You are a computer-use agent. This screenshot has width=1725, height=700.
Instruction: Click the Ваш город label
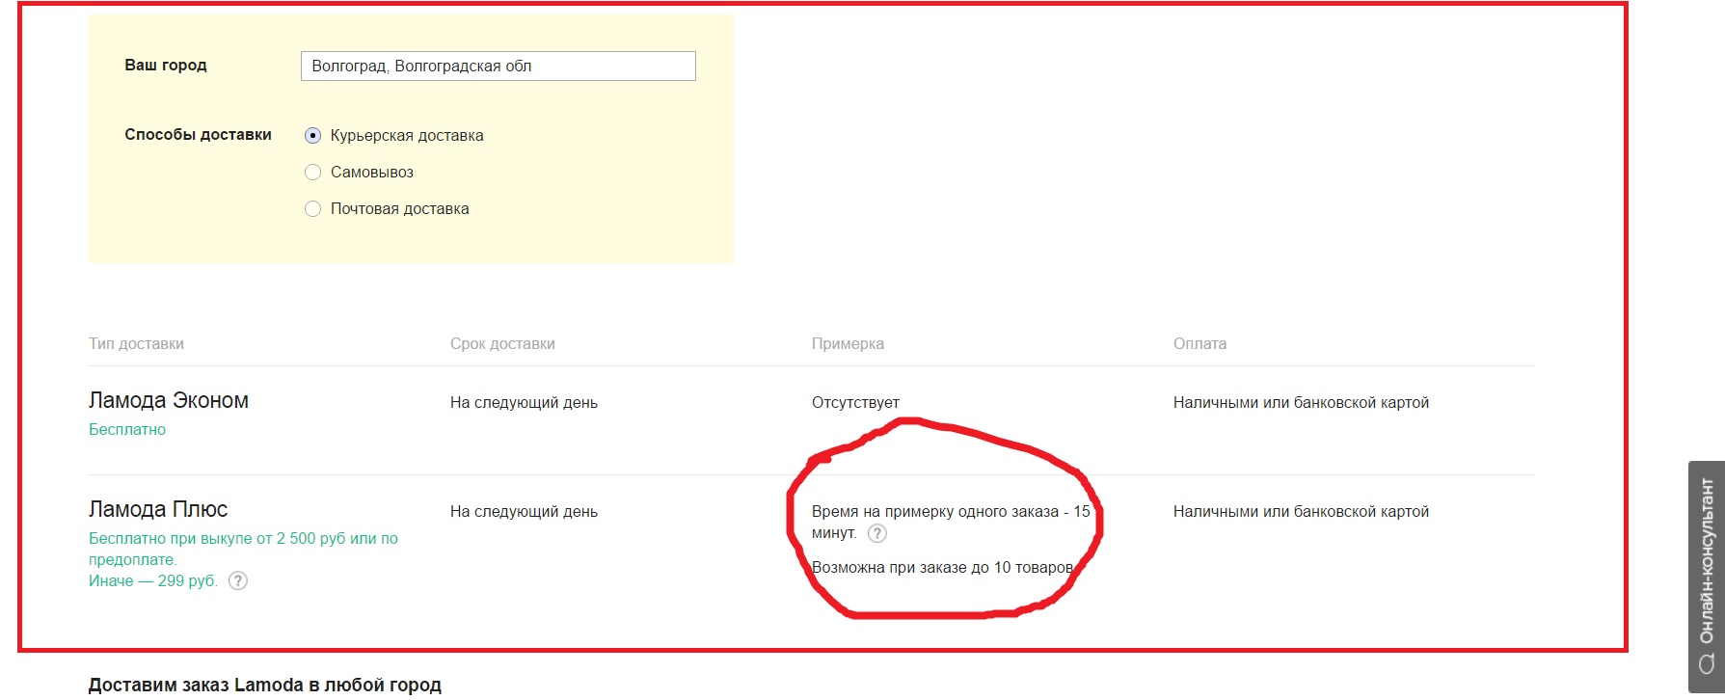pos(166,66)
